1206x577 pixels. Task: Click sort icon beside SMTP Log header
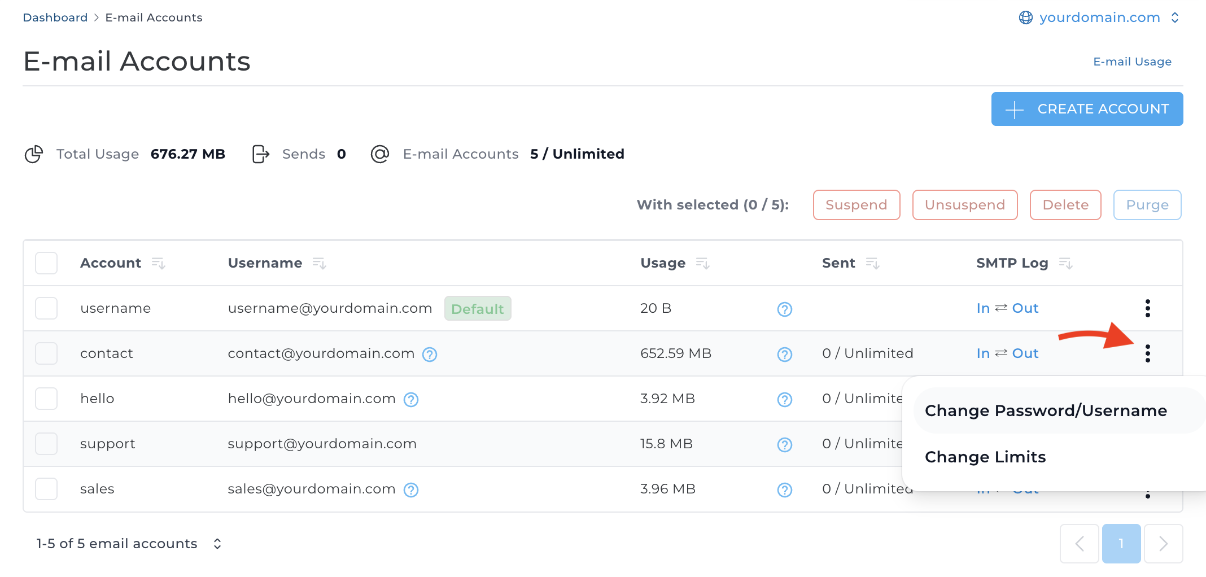click(x=1065, y=263)
